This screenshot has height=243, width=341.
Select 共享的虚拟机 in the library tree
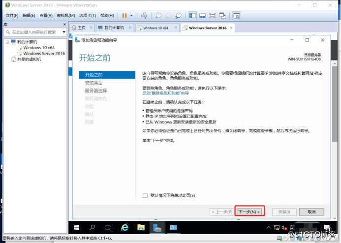pos(29,59)
